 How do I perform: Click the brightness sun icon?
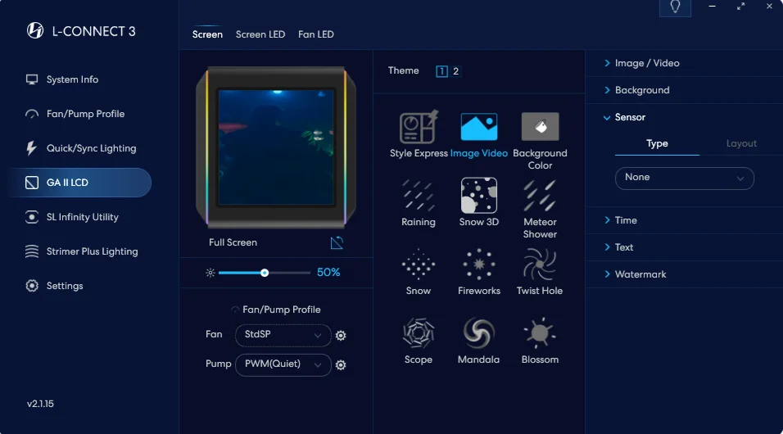point(210,273)
